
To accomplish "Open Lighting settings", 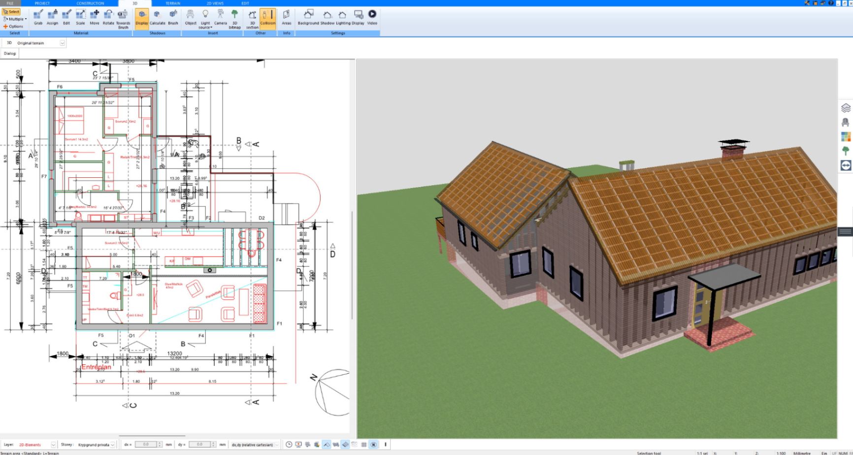I will (x=343, y=17).
